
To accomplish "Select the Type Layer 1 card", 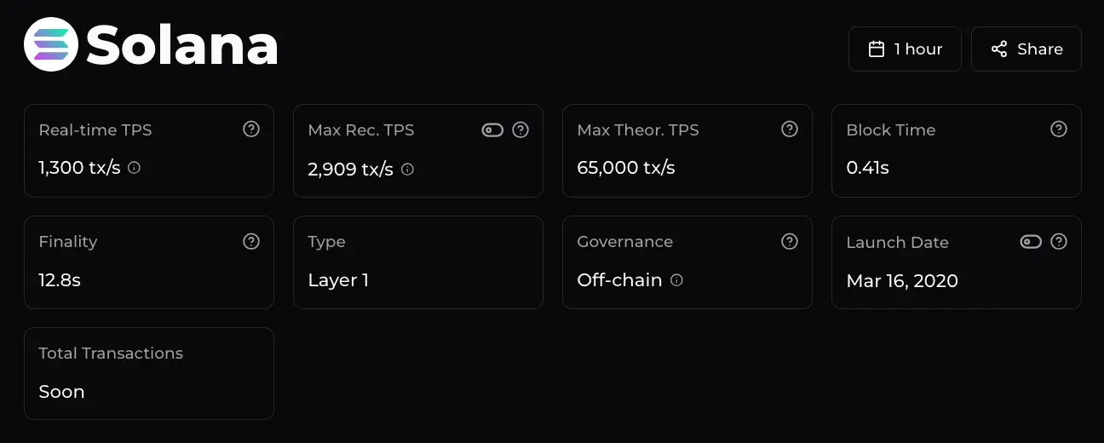I will point(418,262).
